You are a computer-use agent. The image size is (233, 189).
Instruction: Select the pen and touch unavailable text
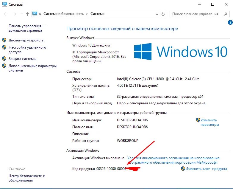[x=161, y=103]
